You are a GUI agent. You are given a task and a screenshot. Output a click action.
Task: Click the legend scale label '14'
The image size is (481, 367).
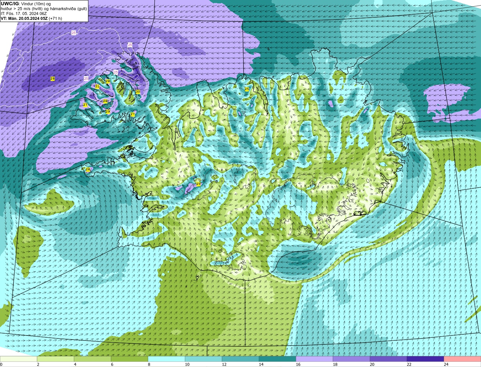261,364
